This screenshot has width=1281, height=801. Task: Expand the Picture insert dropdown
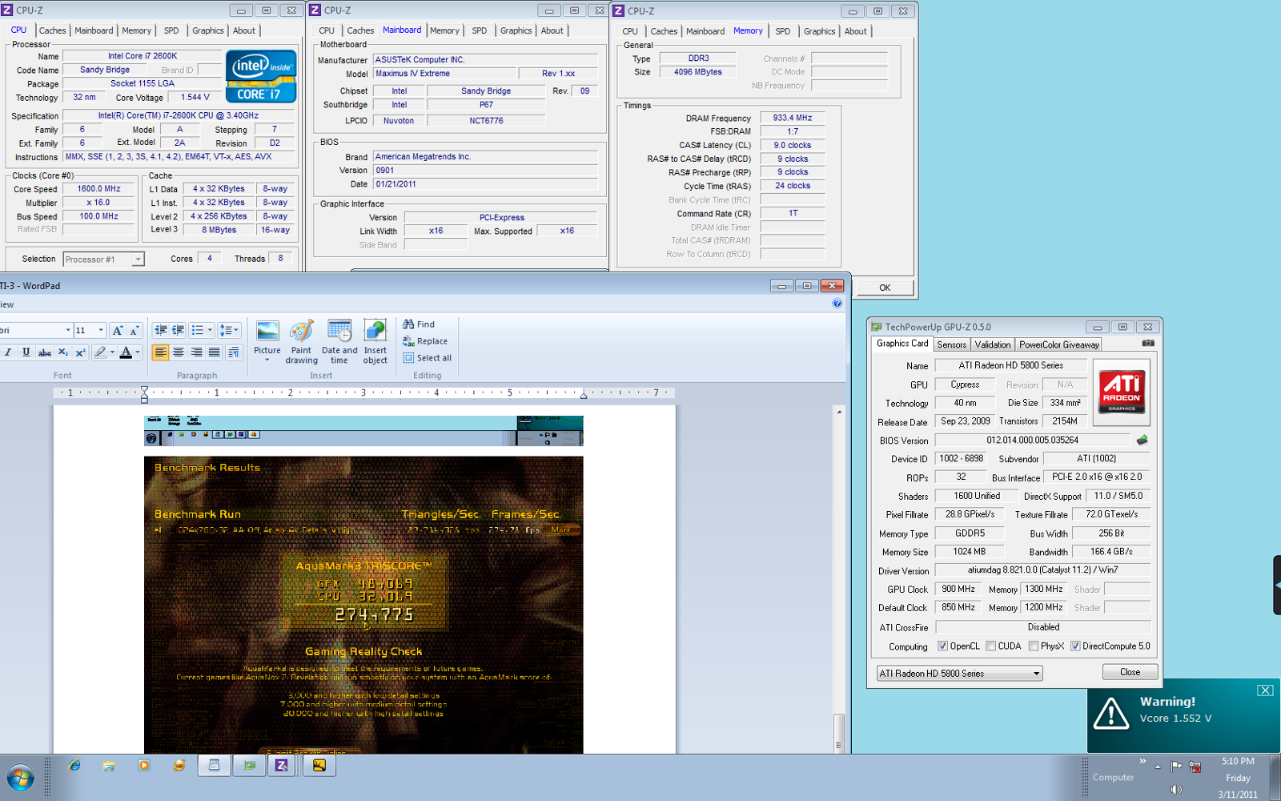[x=267, y=360]
